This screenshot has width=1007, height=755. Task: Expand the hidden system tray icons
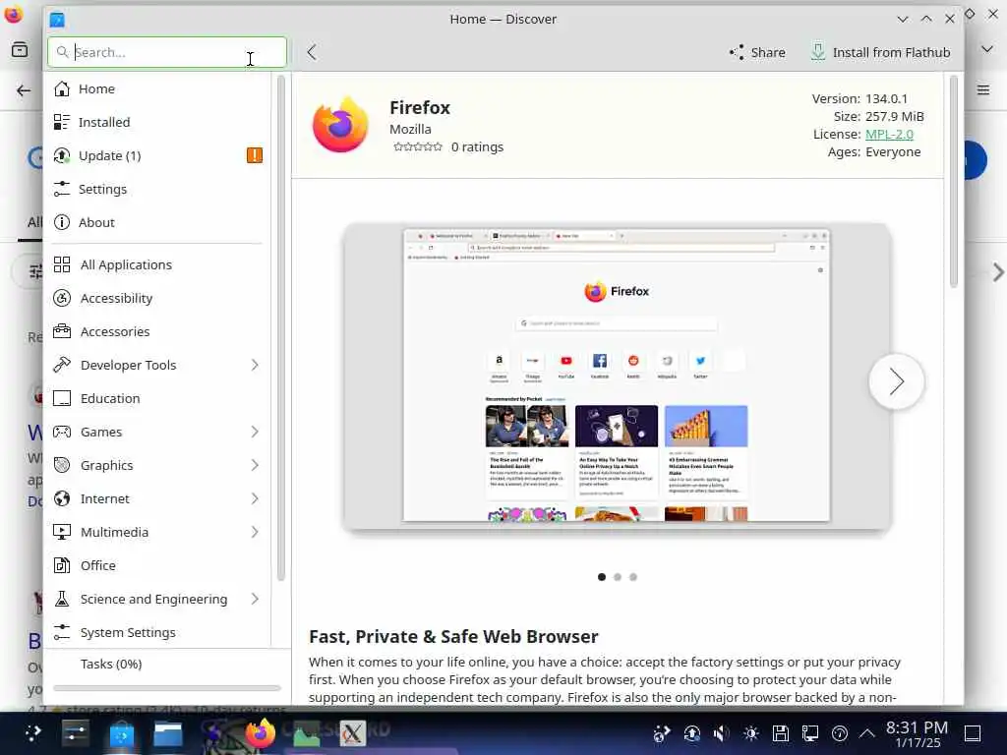click(867, 733)
